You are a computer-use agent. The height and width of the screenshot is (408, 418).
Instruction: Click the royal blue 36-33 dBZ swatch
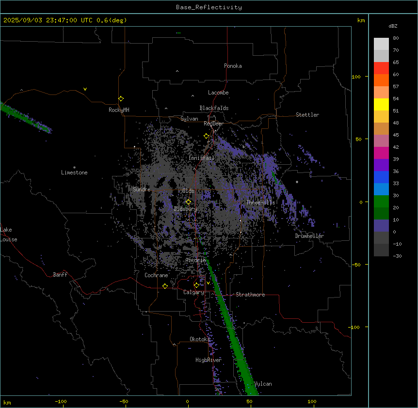click(x=381, y=177)
